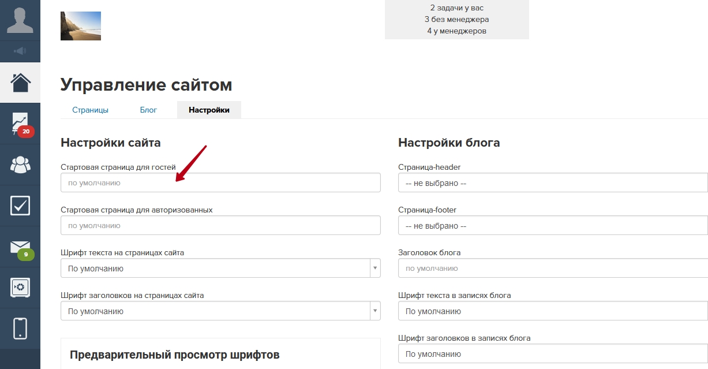Open the tasks checkmark icon
This screenshot has width=708, height=369.
click(20, 206)
